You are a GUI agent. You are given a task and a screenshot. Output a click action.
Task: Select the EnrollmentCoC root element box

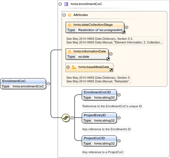coord(23,83)
